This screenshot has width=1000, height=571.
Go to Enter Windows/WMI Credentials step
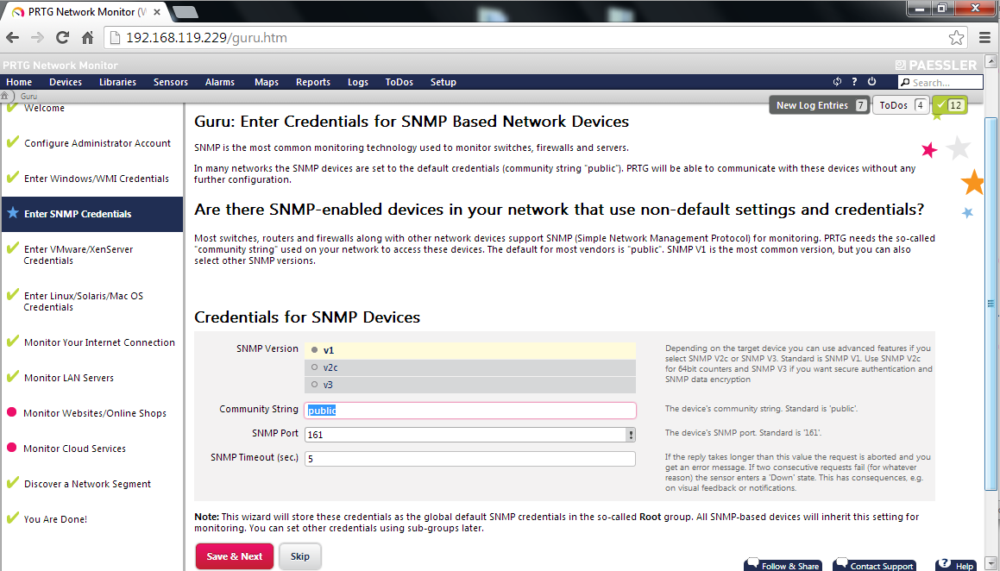point(97,179)
